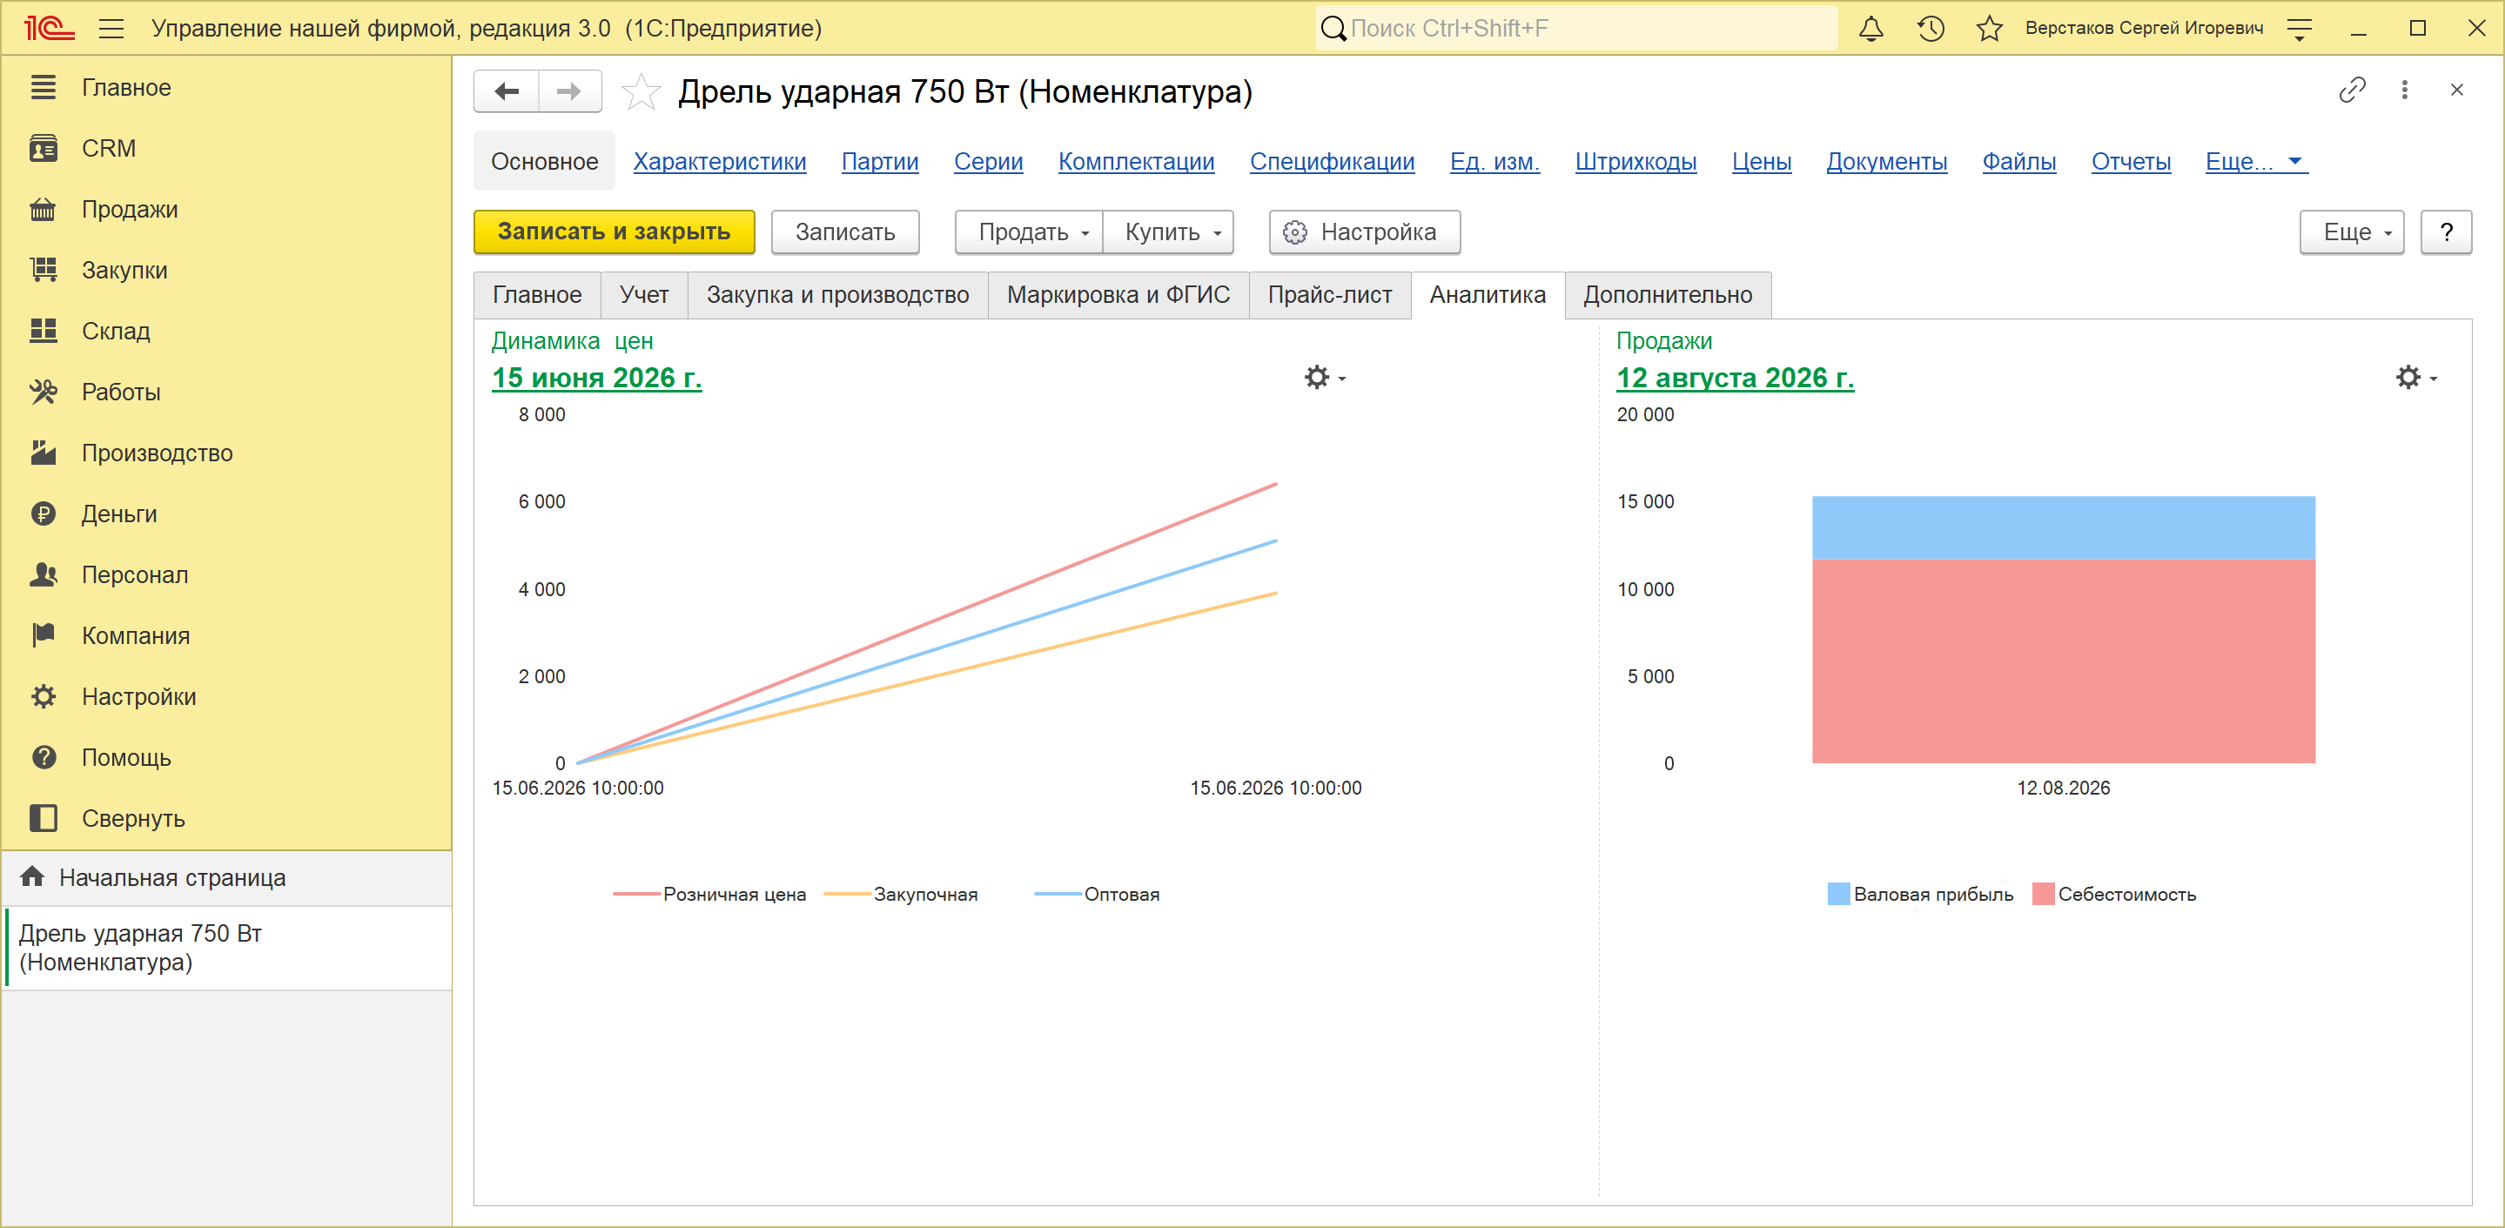
Task: Switch to the Главное form tab
Action: tap(537, 295)
